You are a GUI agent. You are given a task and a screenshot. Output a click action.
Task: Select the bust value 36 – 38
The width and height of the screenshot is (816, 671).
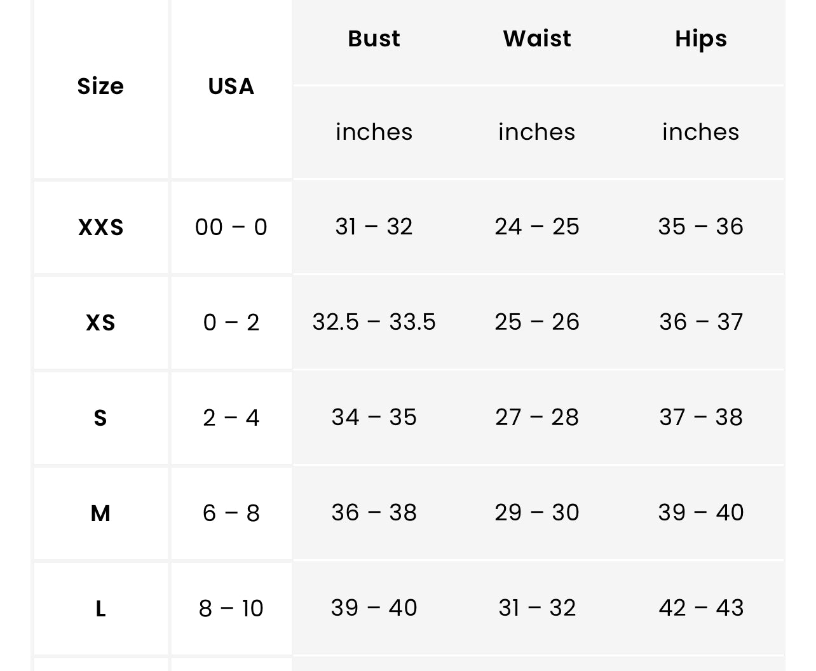pos(374,513)
